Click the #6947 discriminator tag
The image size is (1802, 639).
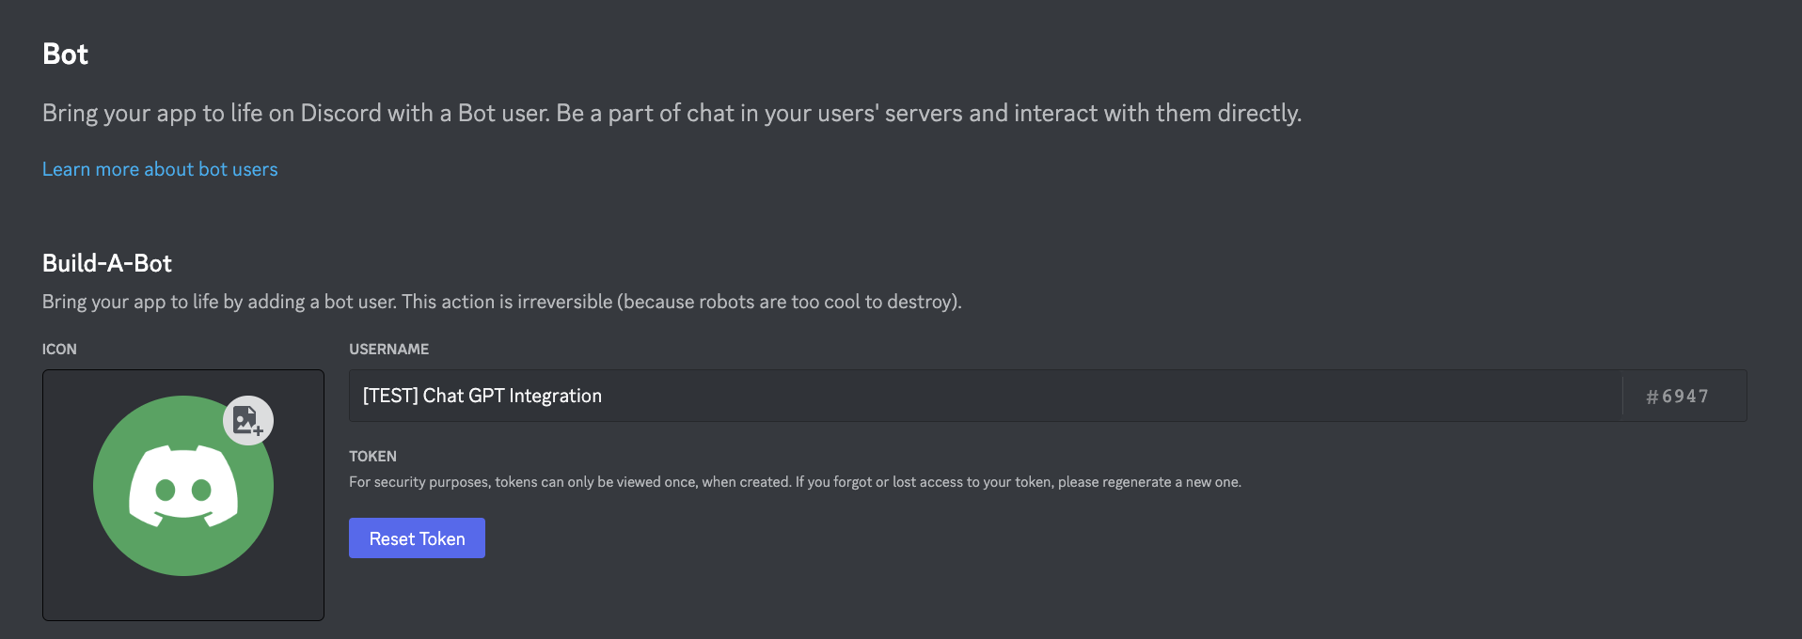click(1677, 397)
